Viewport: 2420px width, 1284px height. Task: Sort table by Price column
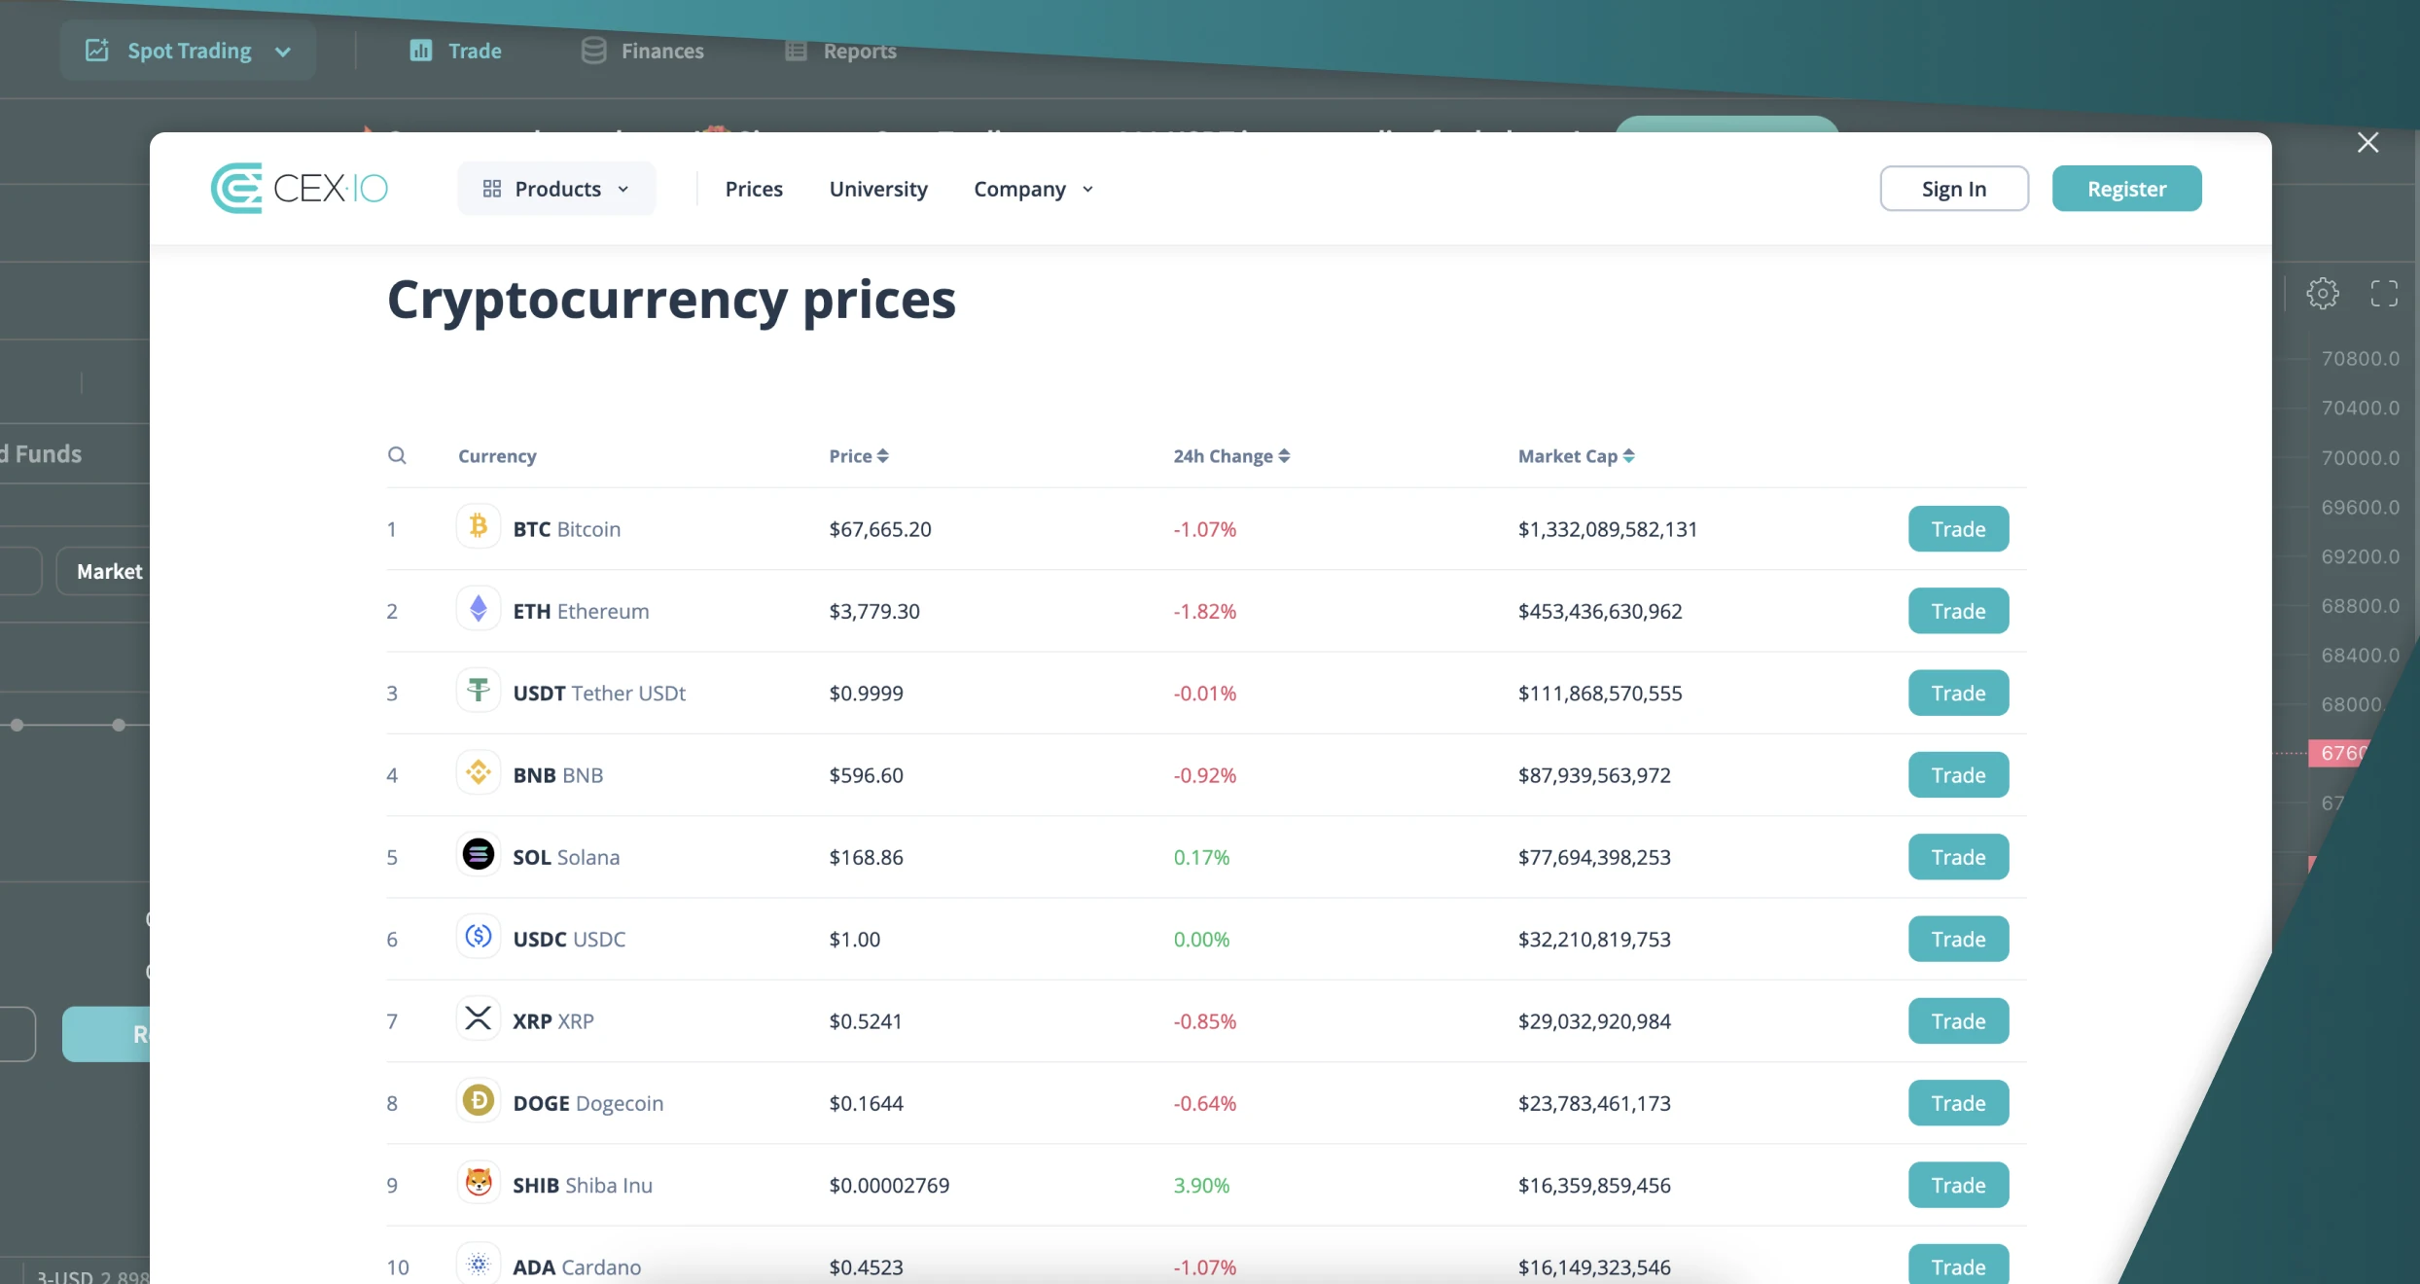pos(858,456)
